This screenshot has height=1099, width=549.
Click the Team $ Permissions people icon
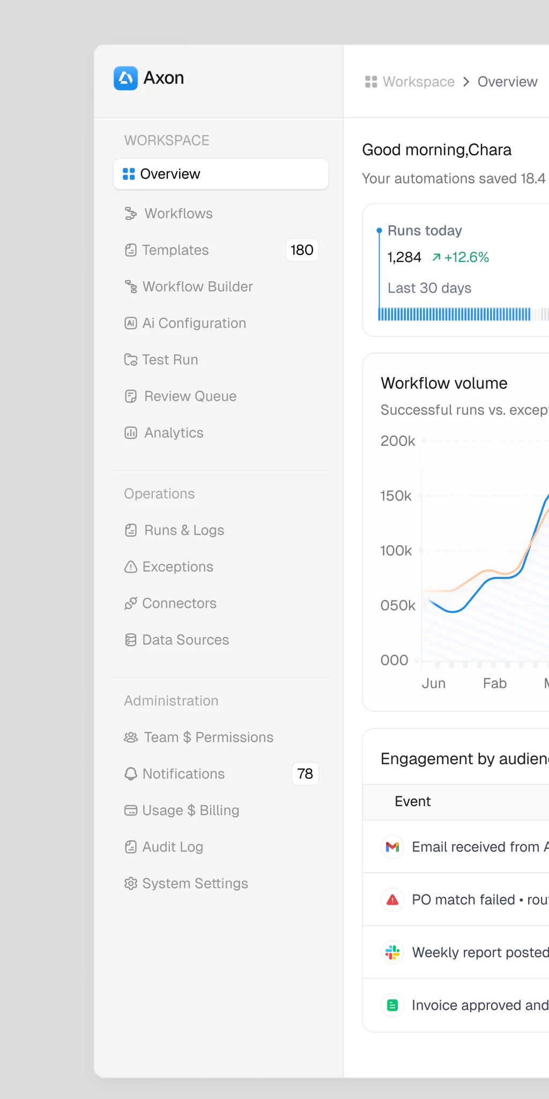(130, 737)
